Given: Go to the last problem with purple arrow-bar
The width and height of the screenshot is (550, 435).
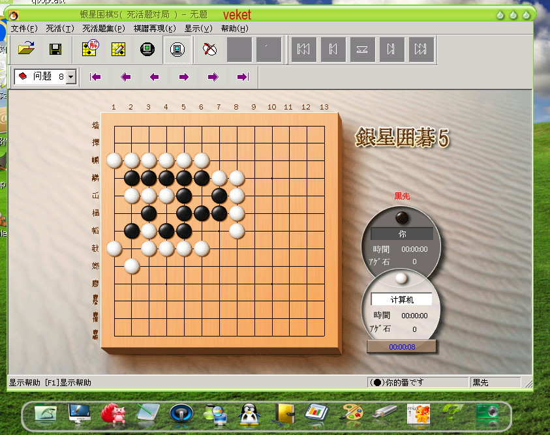Looking at the screenshot, I should [x=243, y=77].
